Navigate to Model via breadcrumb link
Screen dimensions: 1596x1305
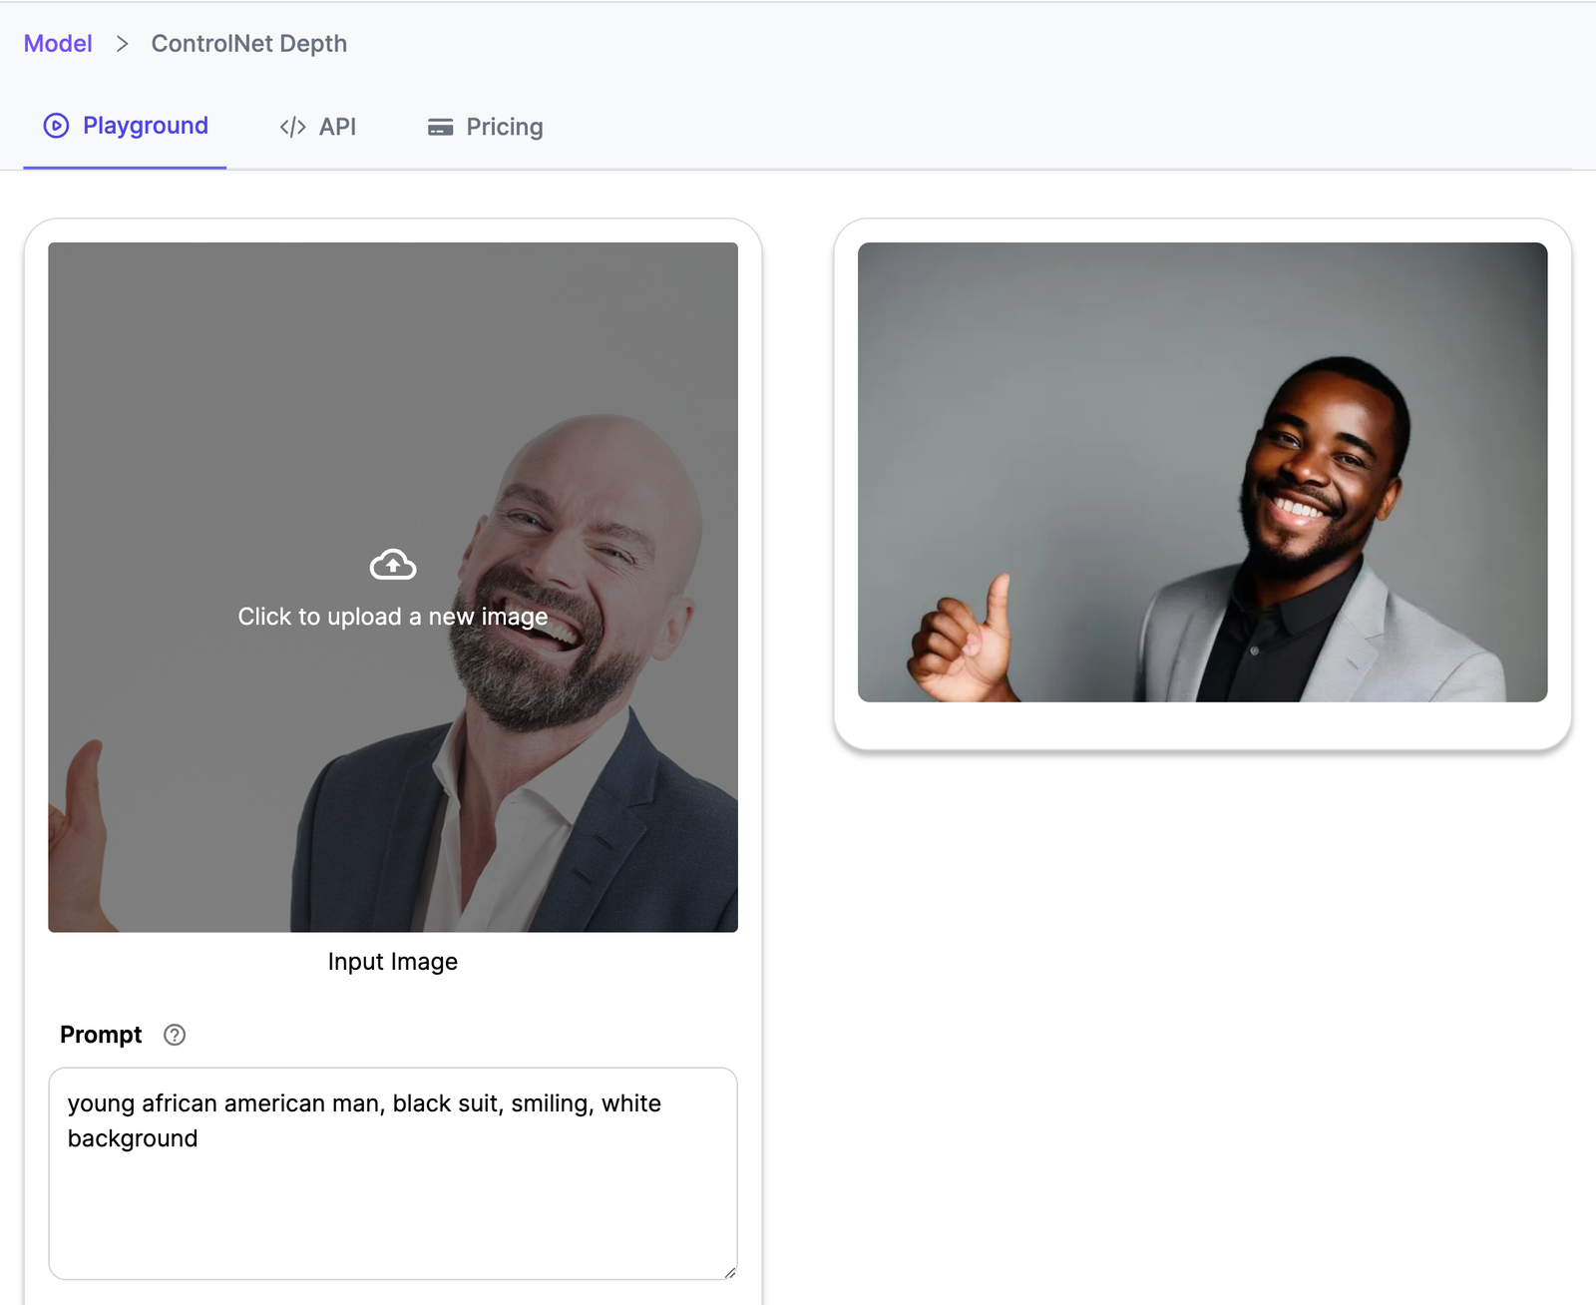point(58,44)
